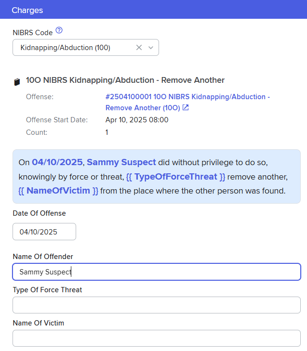Screen dimensions: 307x351
Task: Click the book icon beside offense title
Action: click(17, 82)
